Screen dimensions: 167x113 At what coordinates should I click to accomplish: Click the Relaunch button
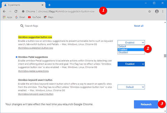pyautogui.click(x=146, y=104)
